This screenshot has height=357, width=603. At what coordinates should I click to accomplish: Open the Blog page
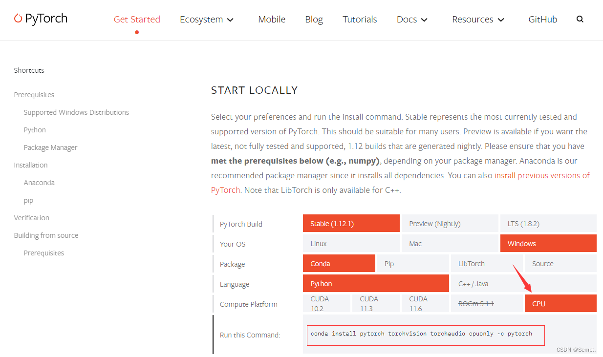314,20
